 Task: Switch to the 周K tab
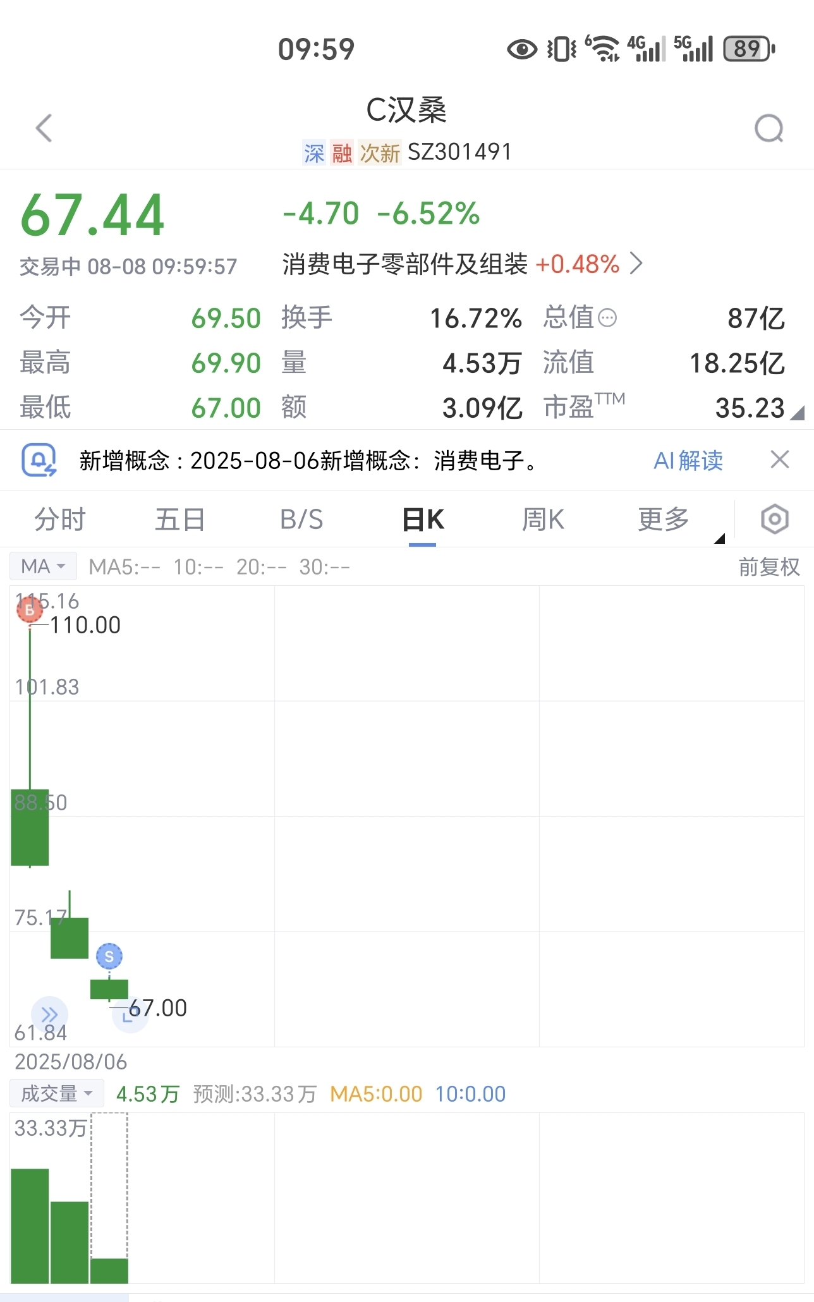(543, 520)
